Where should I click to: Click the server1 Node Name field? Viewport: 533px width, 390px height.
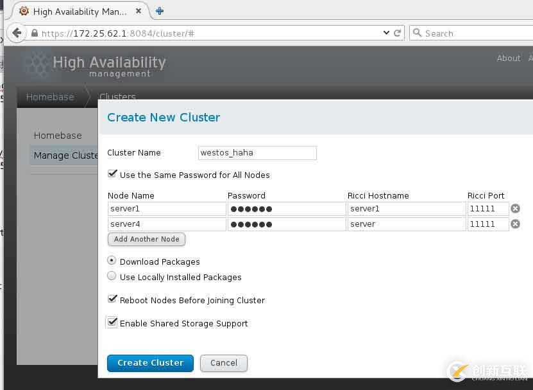click(x=167, y=209)
